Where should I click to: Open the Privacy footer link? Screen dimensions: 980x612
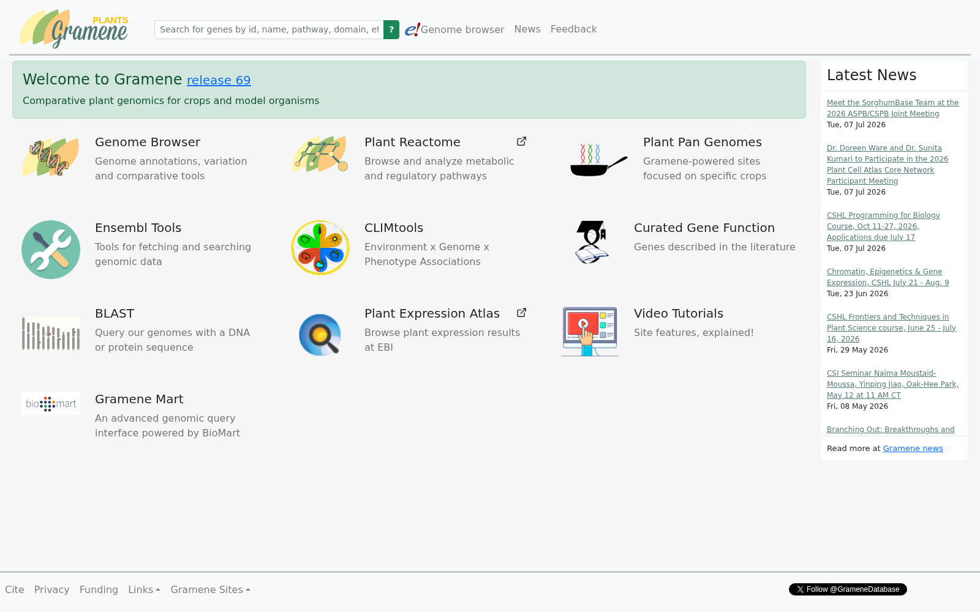[x=51, y=589]
